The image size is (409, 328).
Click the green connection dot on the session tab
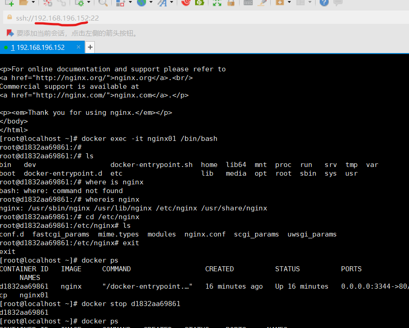click(6, 48)
